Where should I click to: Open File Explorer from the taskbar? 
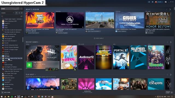[8, 97]
